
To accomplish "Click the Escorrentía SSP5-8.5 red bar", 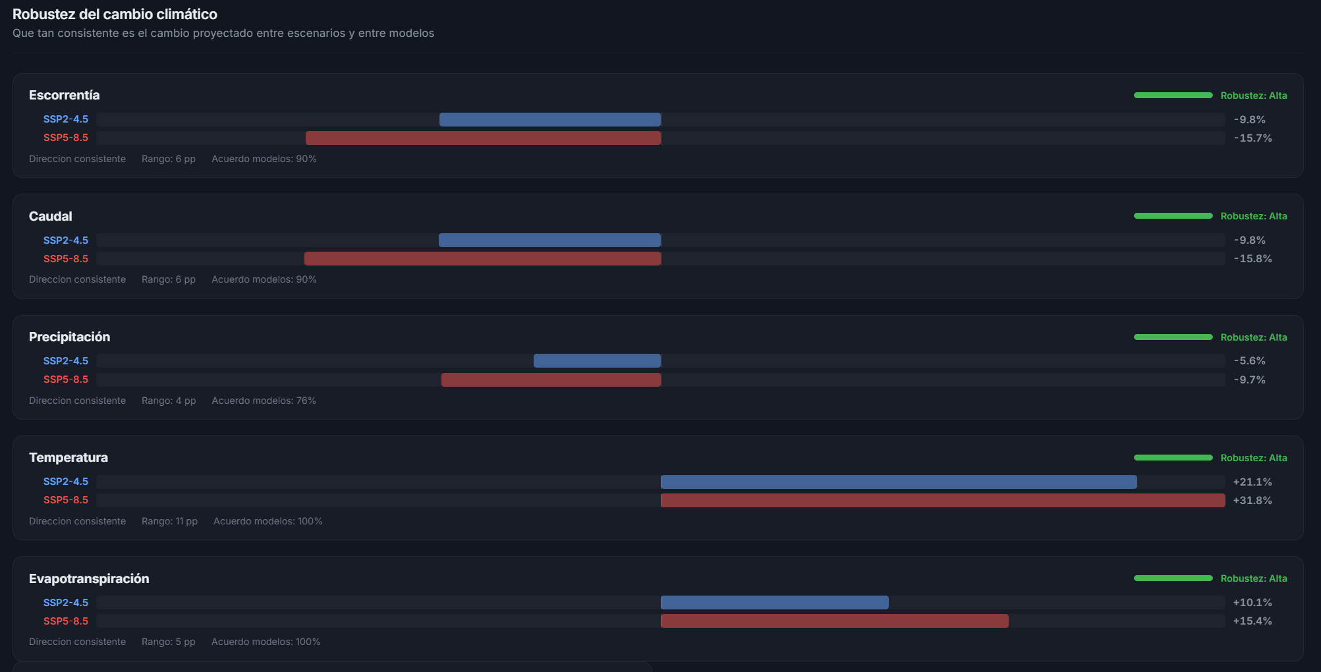I will pyautogui.click(x=483, y=138).
